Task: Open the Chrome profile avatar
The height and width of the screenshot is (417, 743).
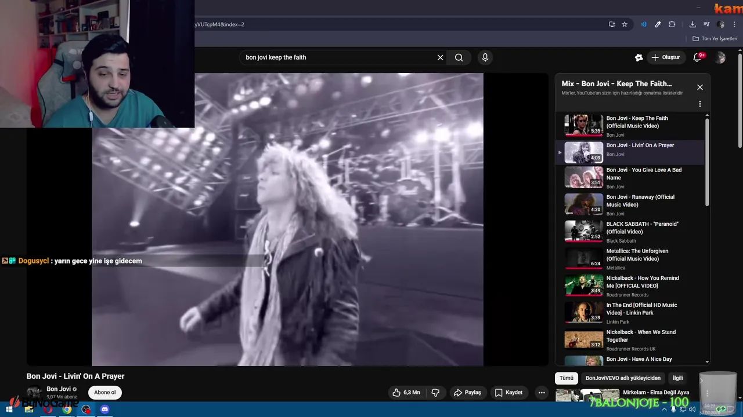Action: pyautogui.click(x=720, y=24)
